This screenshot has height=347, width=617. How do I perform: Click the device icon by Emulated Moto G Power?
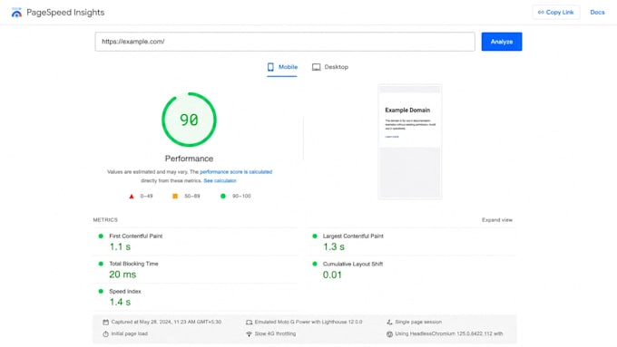[x=250, y=323]
